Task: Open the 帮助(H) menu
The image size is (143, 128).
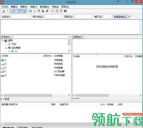Action: (65, 7)
